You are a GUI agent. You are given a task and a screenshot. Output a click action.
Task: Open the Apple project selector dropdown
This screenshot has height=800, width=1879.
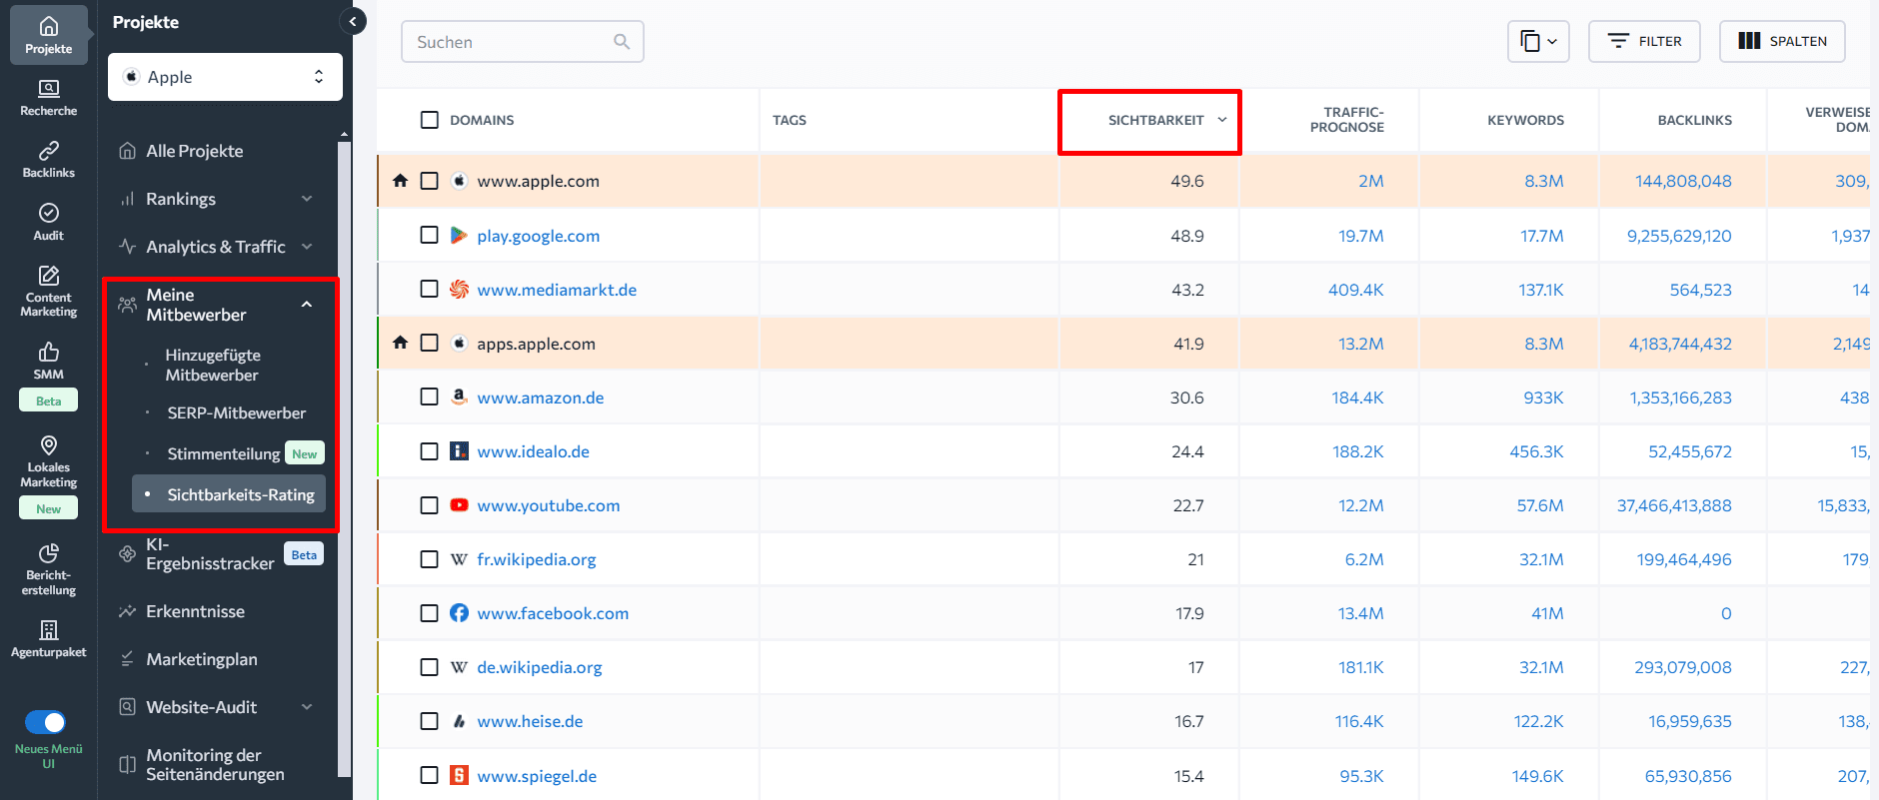[225, 77]
